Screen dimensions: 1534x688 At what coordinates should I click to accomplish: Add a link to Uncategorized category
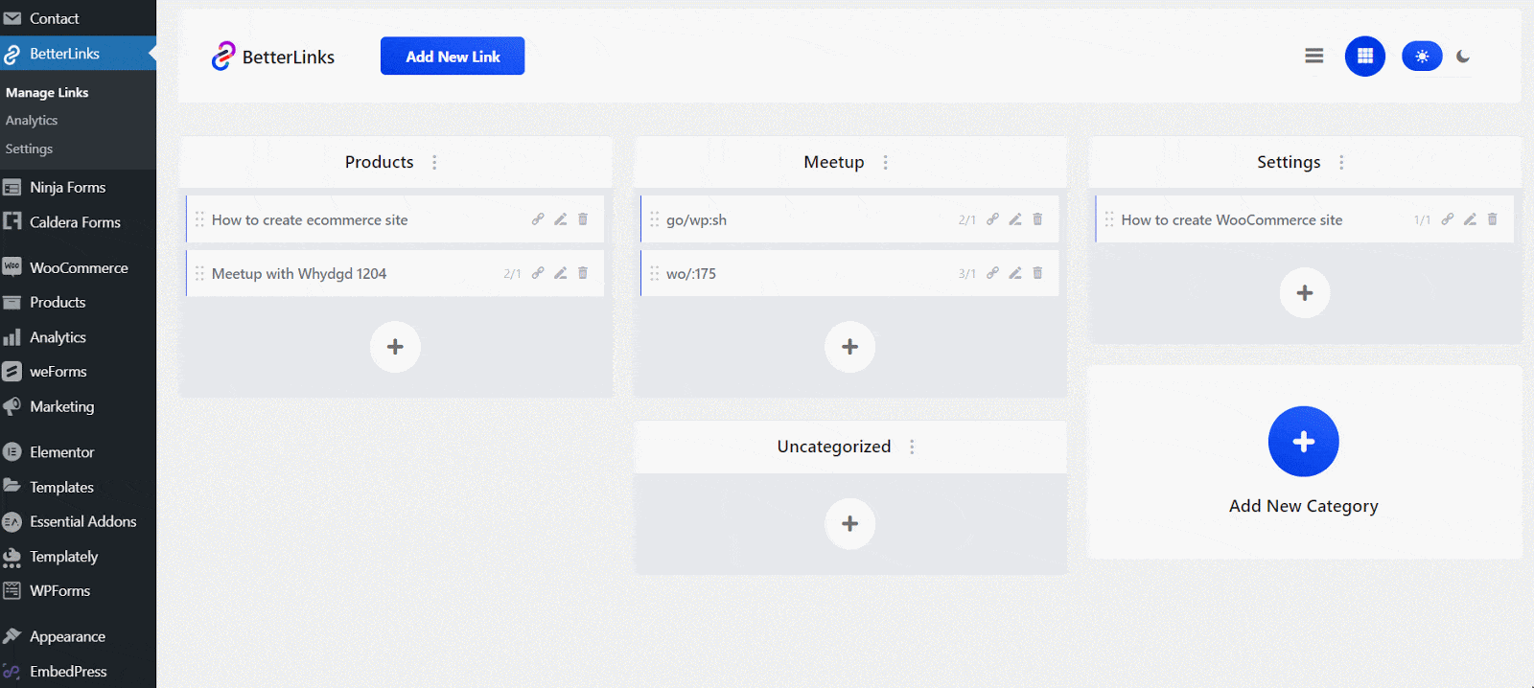pos(849,524)
